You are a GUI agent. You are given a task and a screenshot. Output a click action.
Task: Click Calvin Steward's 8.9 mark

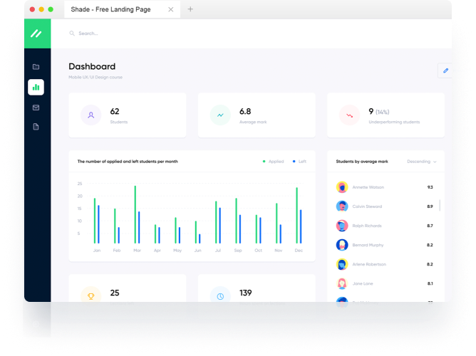[430, 206]
